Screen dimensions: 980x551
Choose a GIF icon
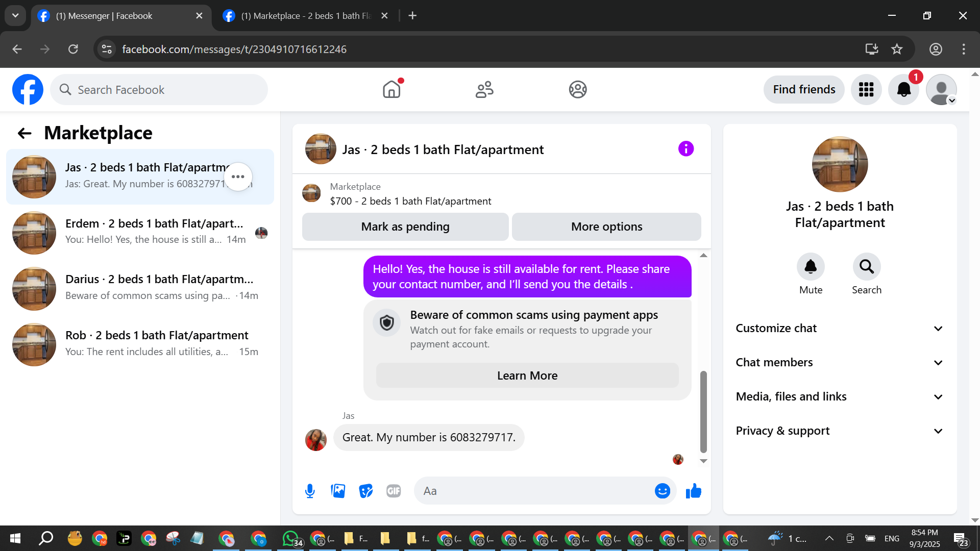(x=394, y=491)
